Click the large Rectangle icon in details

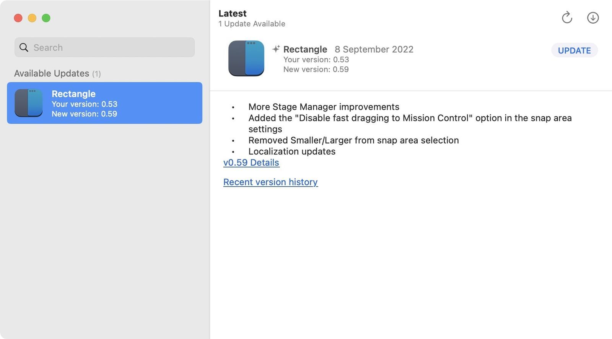(246, 58)
